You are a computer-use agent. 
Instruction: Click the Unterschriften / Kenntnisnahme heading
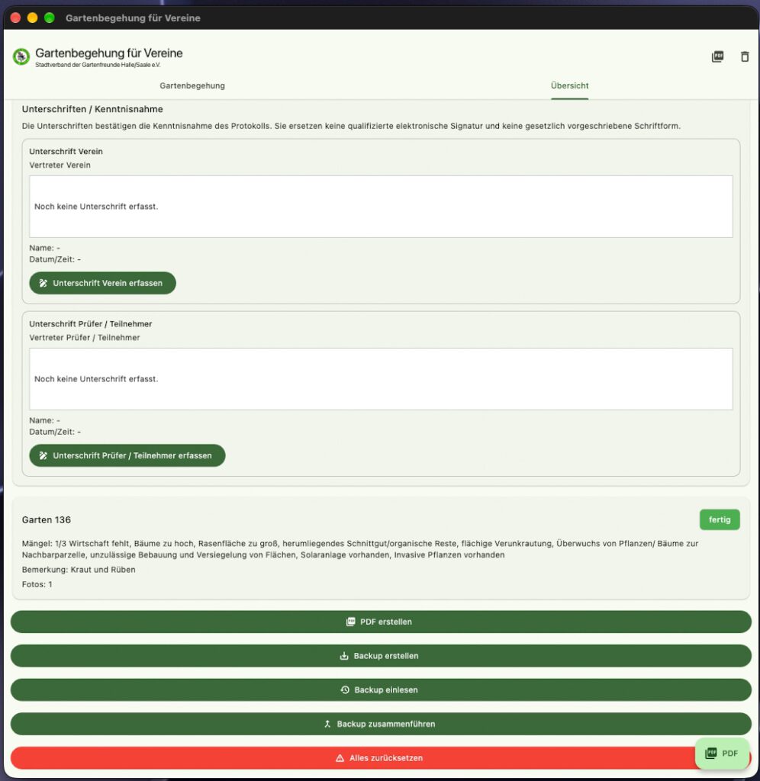pos(92,109)
